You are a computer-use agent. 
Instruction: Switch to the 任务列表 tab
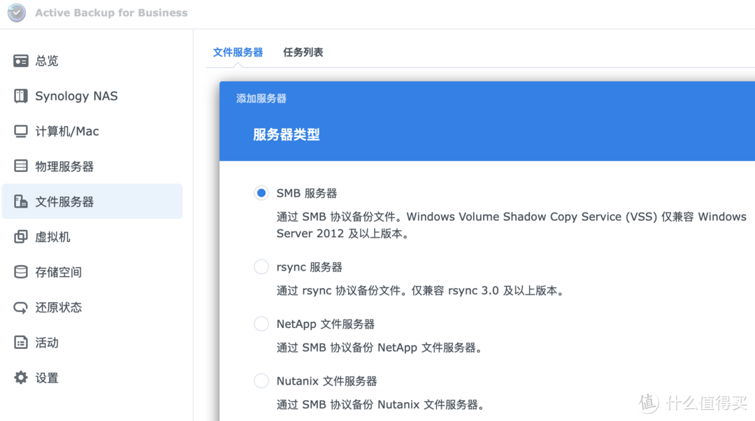[x=303, y=52]
